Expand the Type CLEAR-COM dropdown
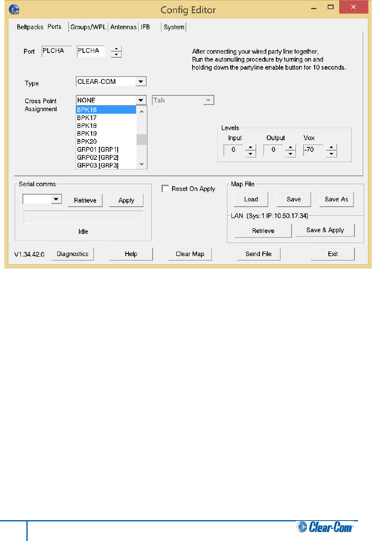The image size is (372, 541). 141,81
